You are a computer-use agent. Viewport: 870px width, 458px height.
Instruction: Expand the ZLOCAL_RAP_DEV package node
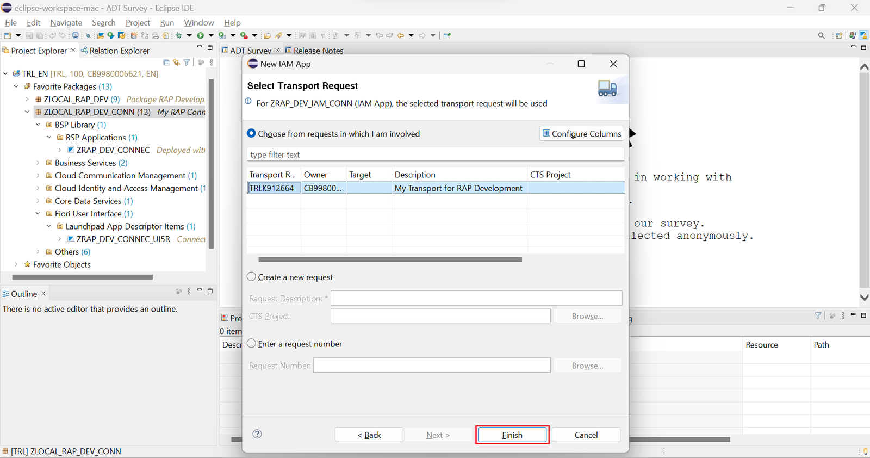coord(27,99)
